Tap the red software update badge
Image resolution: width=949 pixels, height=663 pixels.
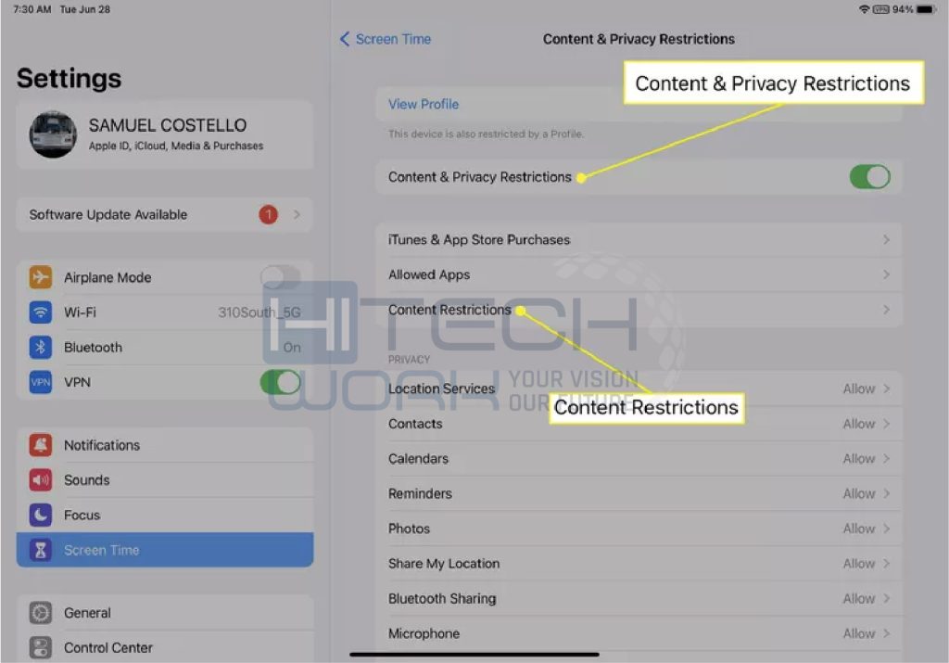[268, 214]
